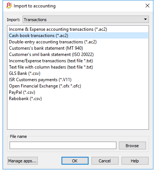The width and height of the screenshot is (156, 172).
Task: Select Cash book transactions (*.ac2)
Action: click(78, 36)
